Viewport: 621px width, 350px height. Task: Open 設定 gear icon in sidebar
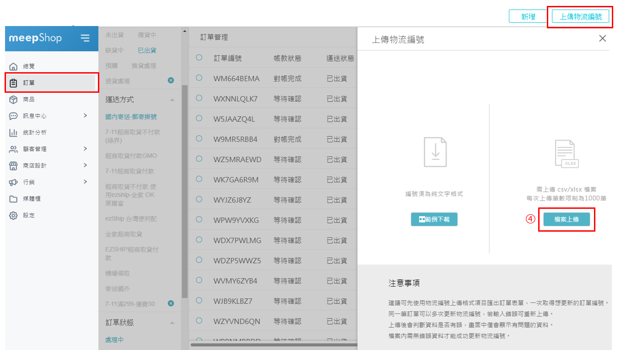tap(13, 215)
